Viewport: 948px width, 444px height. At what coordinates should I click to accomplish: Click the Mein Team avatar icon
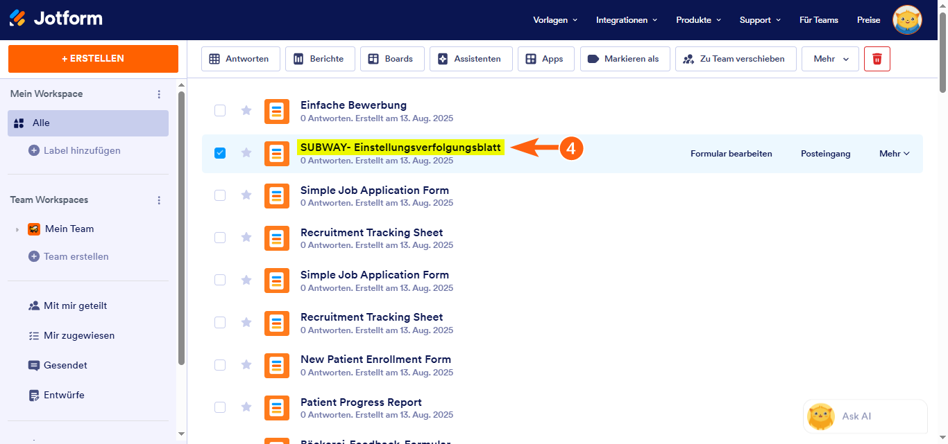pos(34,229)
